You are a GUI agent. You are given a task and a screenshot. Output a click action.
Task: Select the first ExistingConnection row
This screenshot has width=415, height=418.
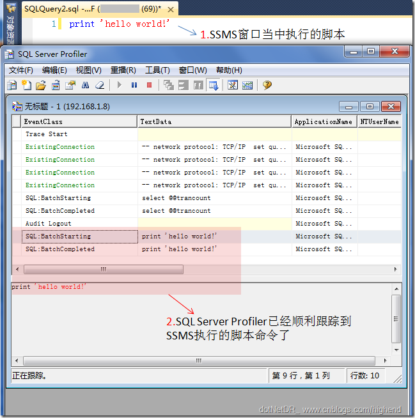(x=207, y=147)
